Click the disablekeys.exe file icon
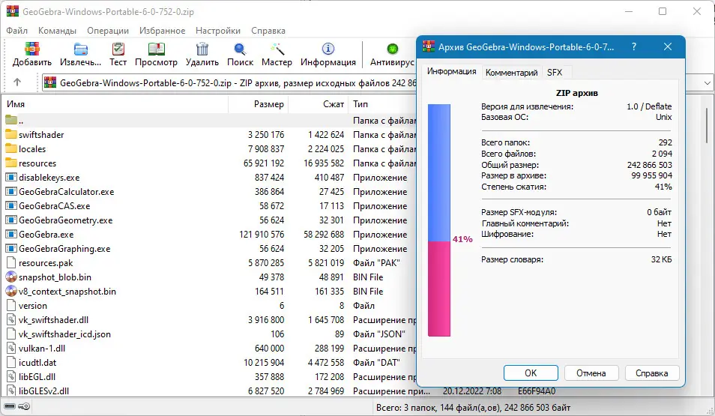 [11, 178]
